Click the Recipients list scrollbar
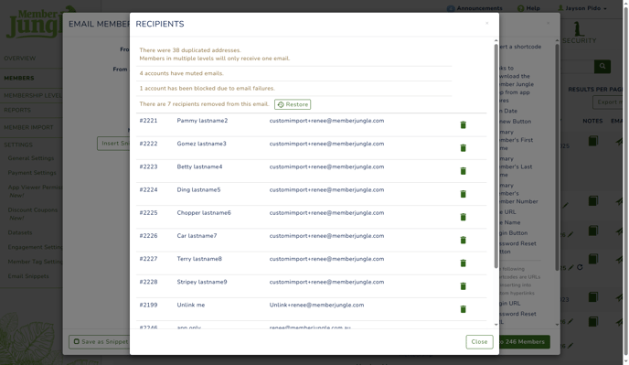 [x=496, y=156]
